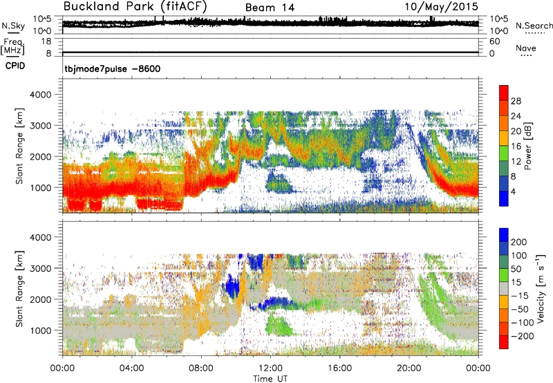553x383 pixels.
Task: Click the '4000' tick in the power panel
Action: (x=40, y=95)
